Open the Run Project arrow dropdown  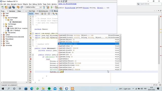(x=54, y=7)
